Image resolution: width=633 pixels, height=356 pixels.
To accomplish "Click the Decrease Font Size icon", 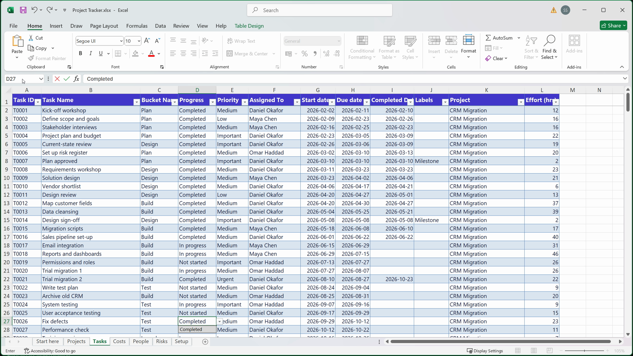I will tap(157, 41).
